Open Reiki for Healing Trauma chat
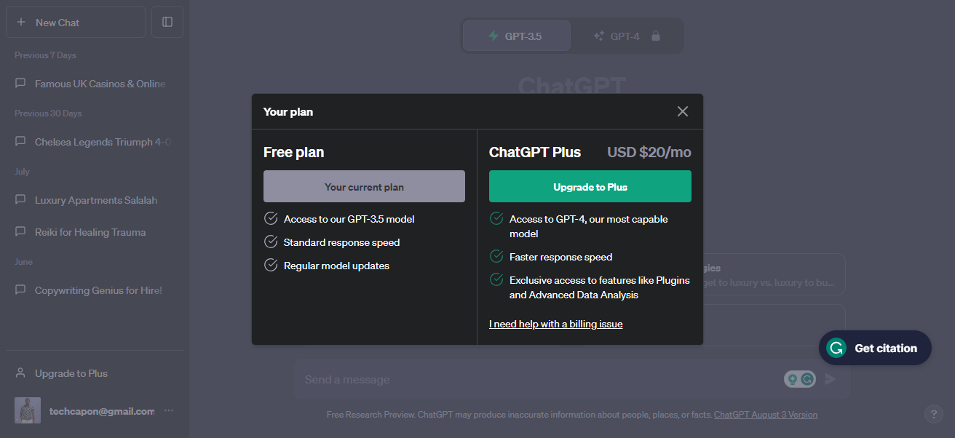955x438 pixels. click(95, 232)
